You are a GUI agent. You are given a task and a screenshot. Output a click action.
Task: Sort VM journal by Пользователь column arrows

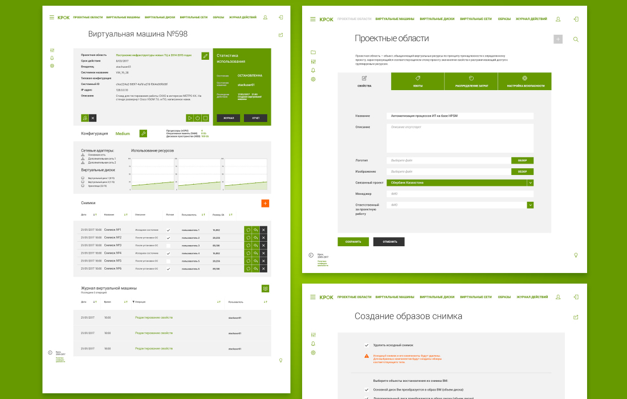tap(265, 302)
